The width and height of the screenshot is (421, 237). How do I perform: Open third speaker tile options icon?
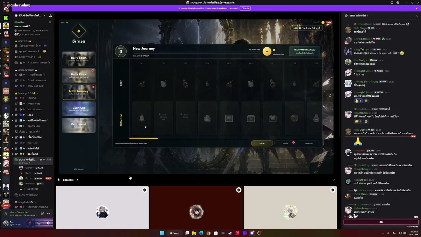pos(333,190)
